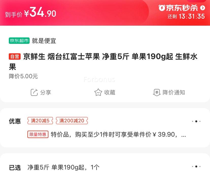Select the 满20减5 coupon
The height and width of the screenshot is (175, 210).
pos(40,121)
